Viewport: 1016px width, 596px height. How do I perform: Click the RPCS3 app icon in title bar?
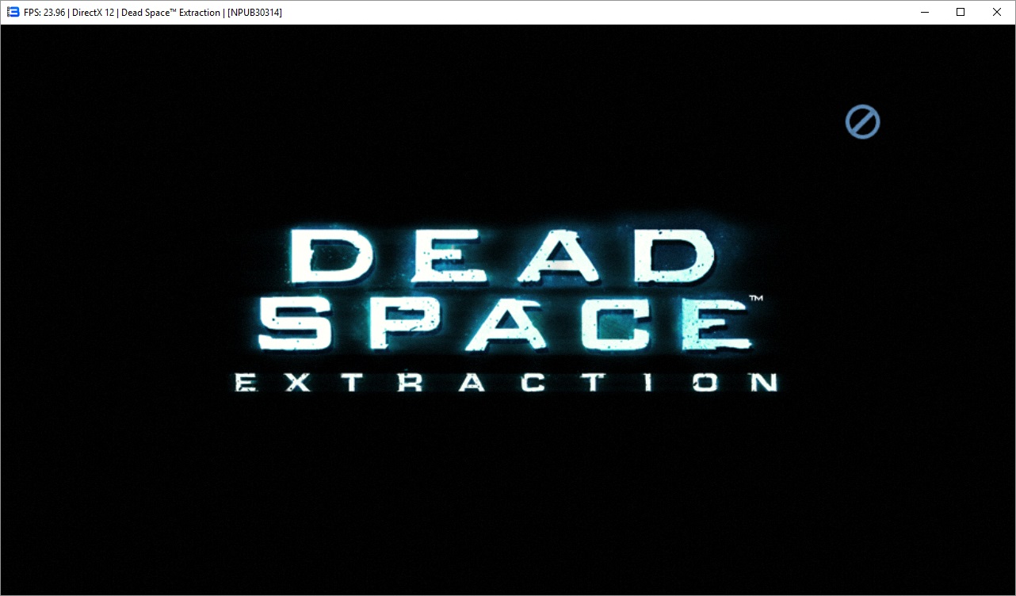pyautogui.click(x=13, y=12)
